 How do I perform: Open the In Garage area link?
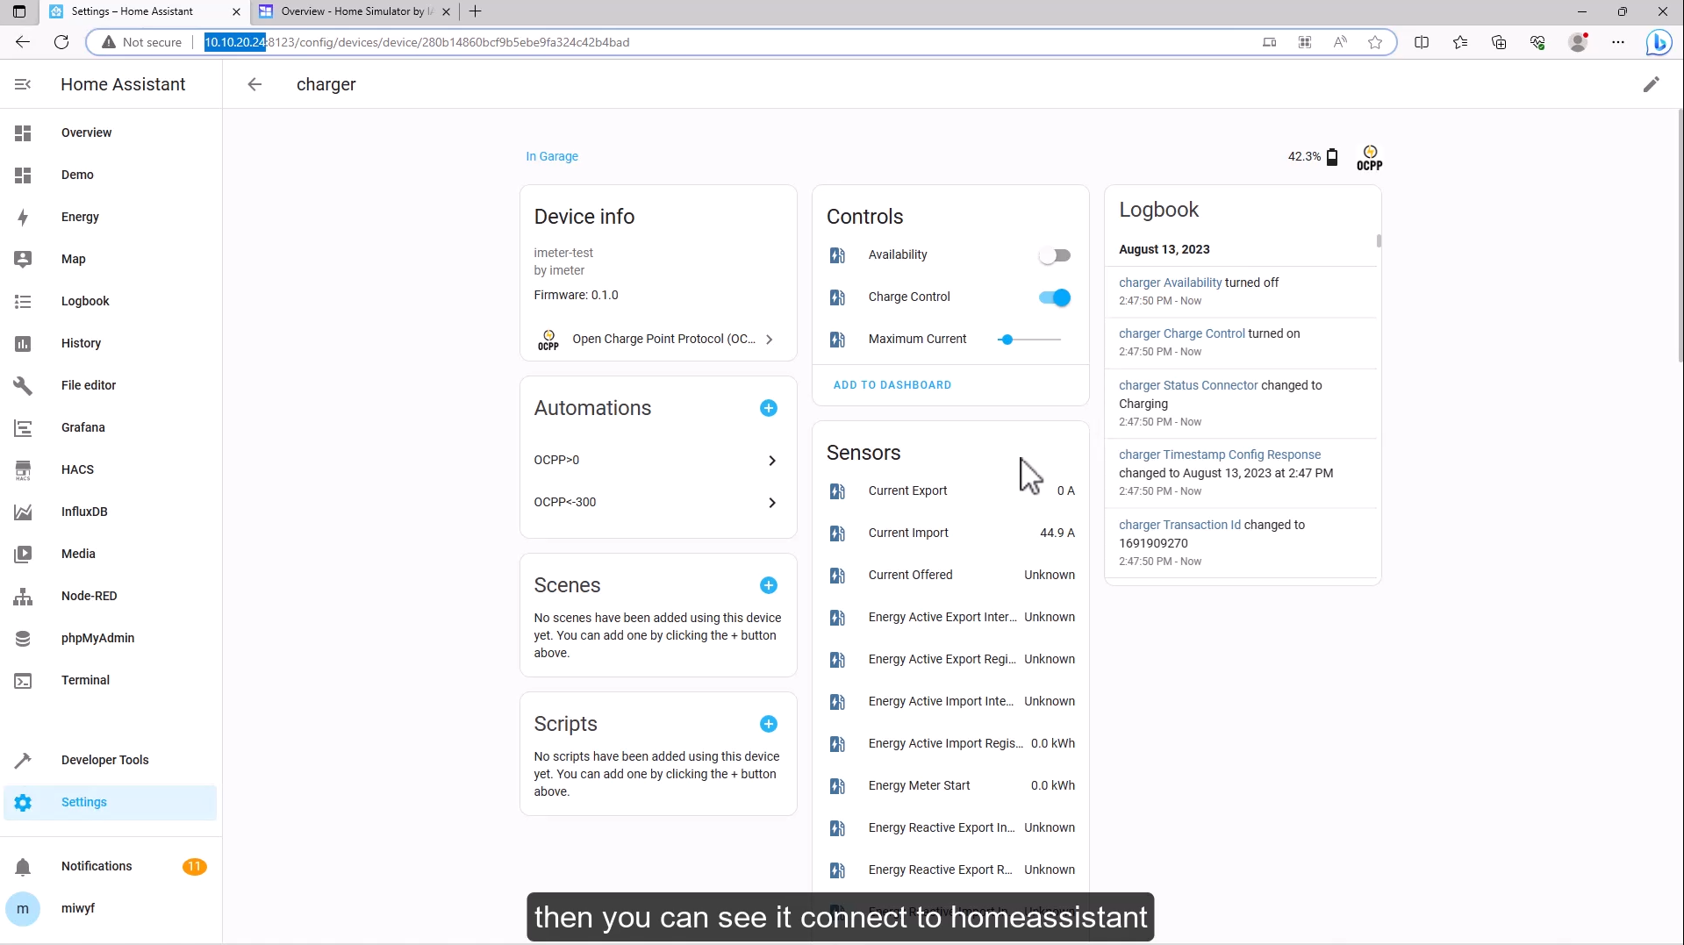point(551,156)
